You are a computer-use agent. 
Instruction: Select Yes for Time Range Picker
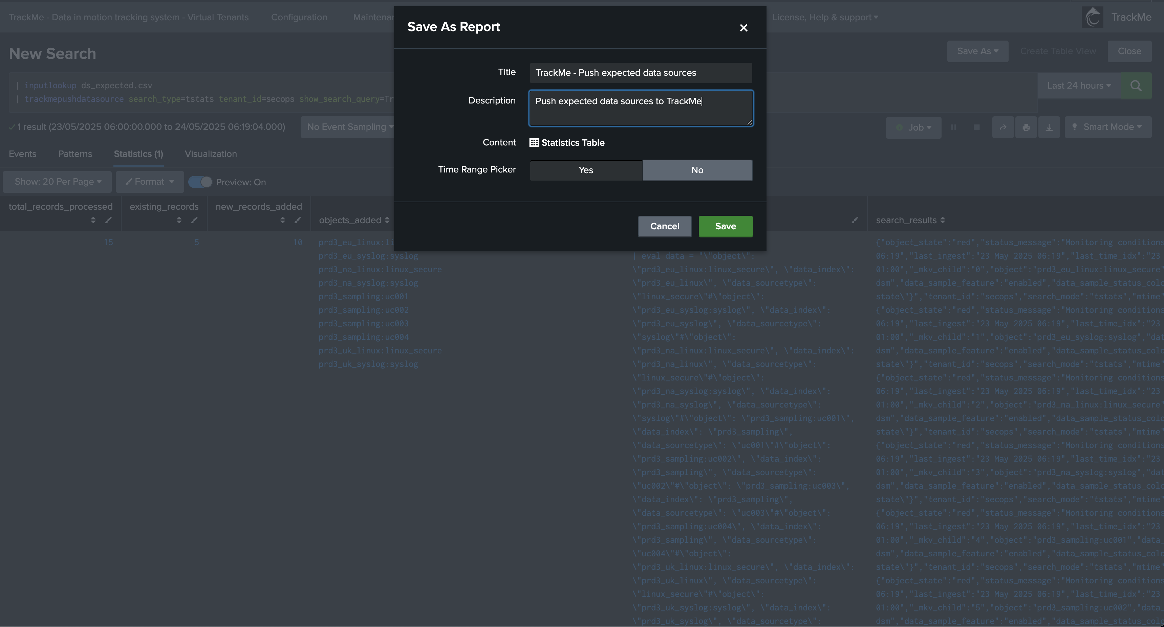586,170
